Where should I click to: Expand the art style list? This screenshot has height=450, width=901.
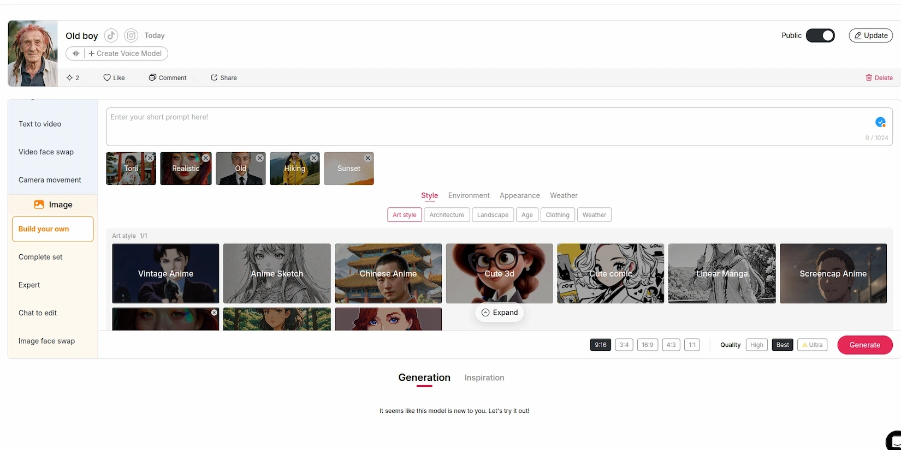[x=500, y=313]
